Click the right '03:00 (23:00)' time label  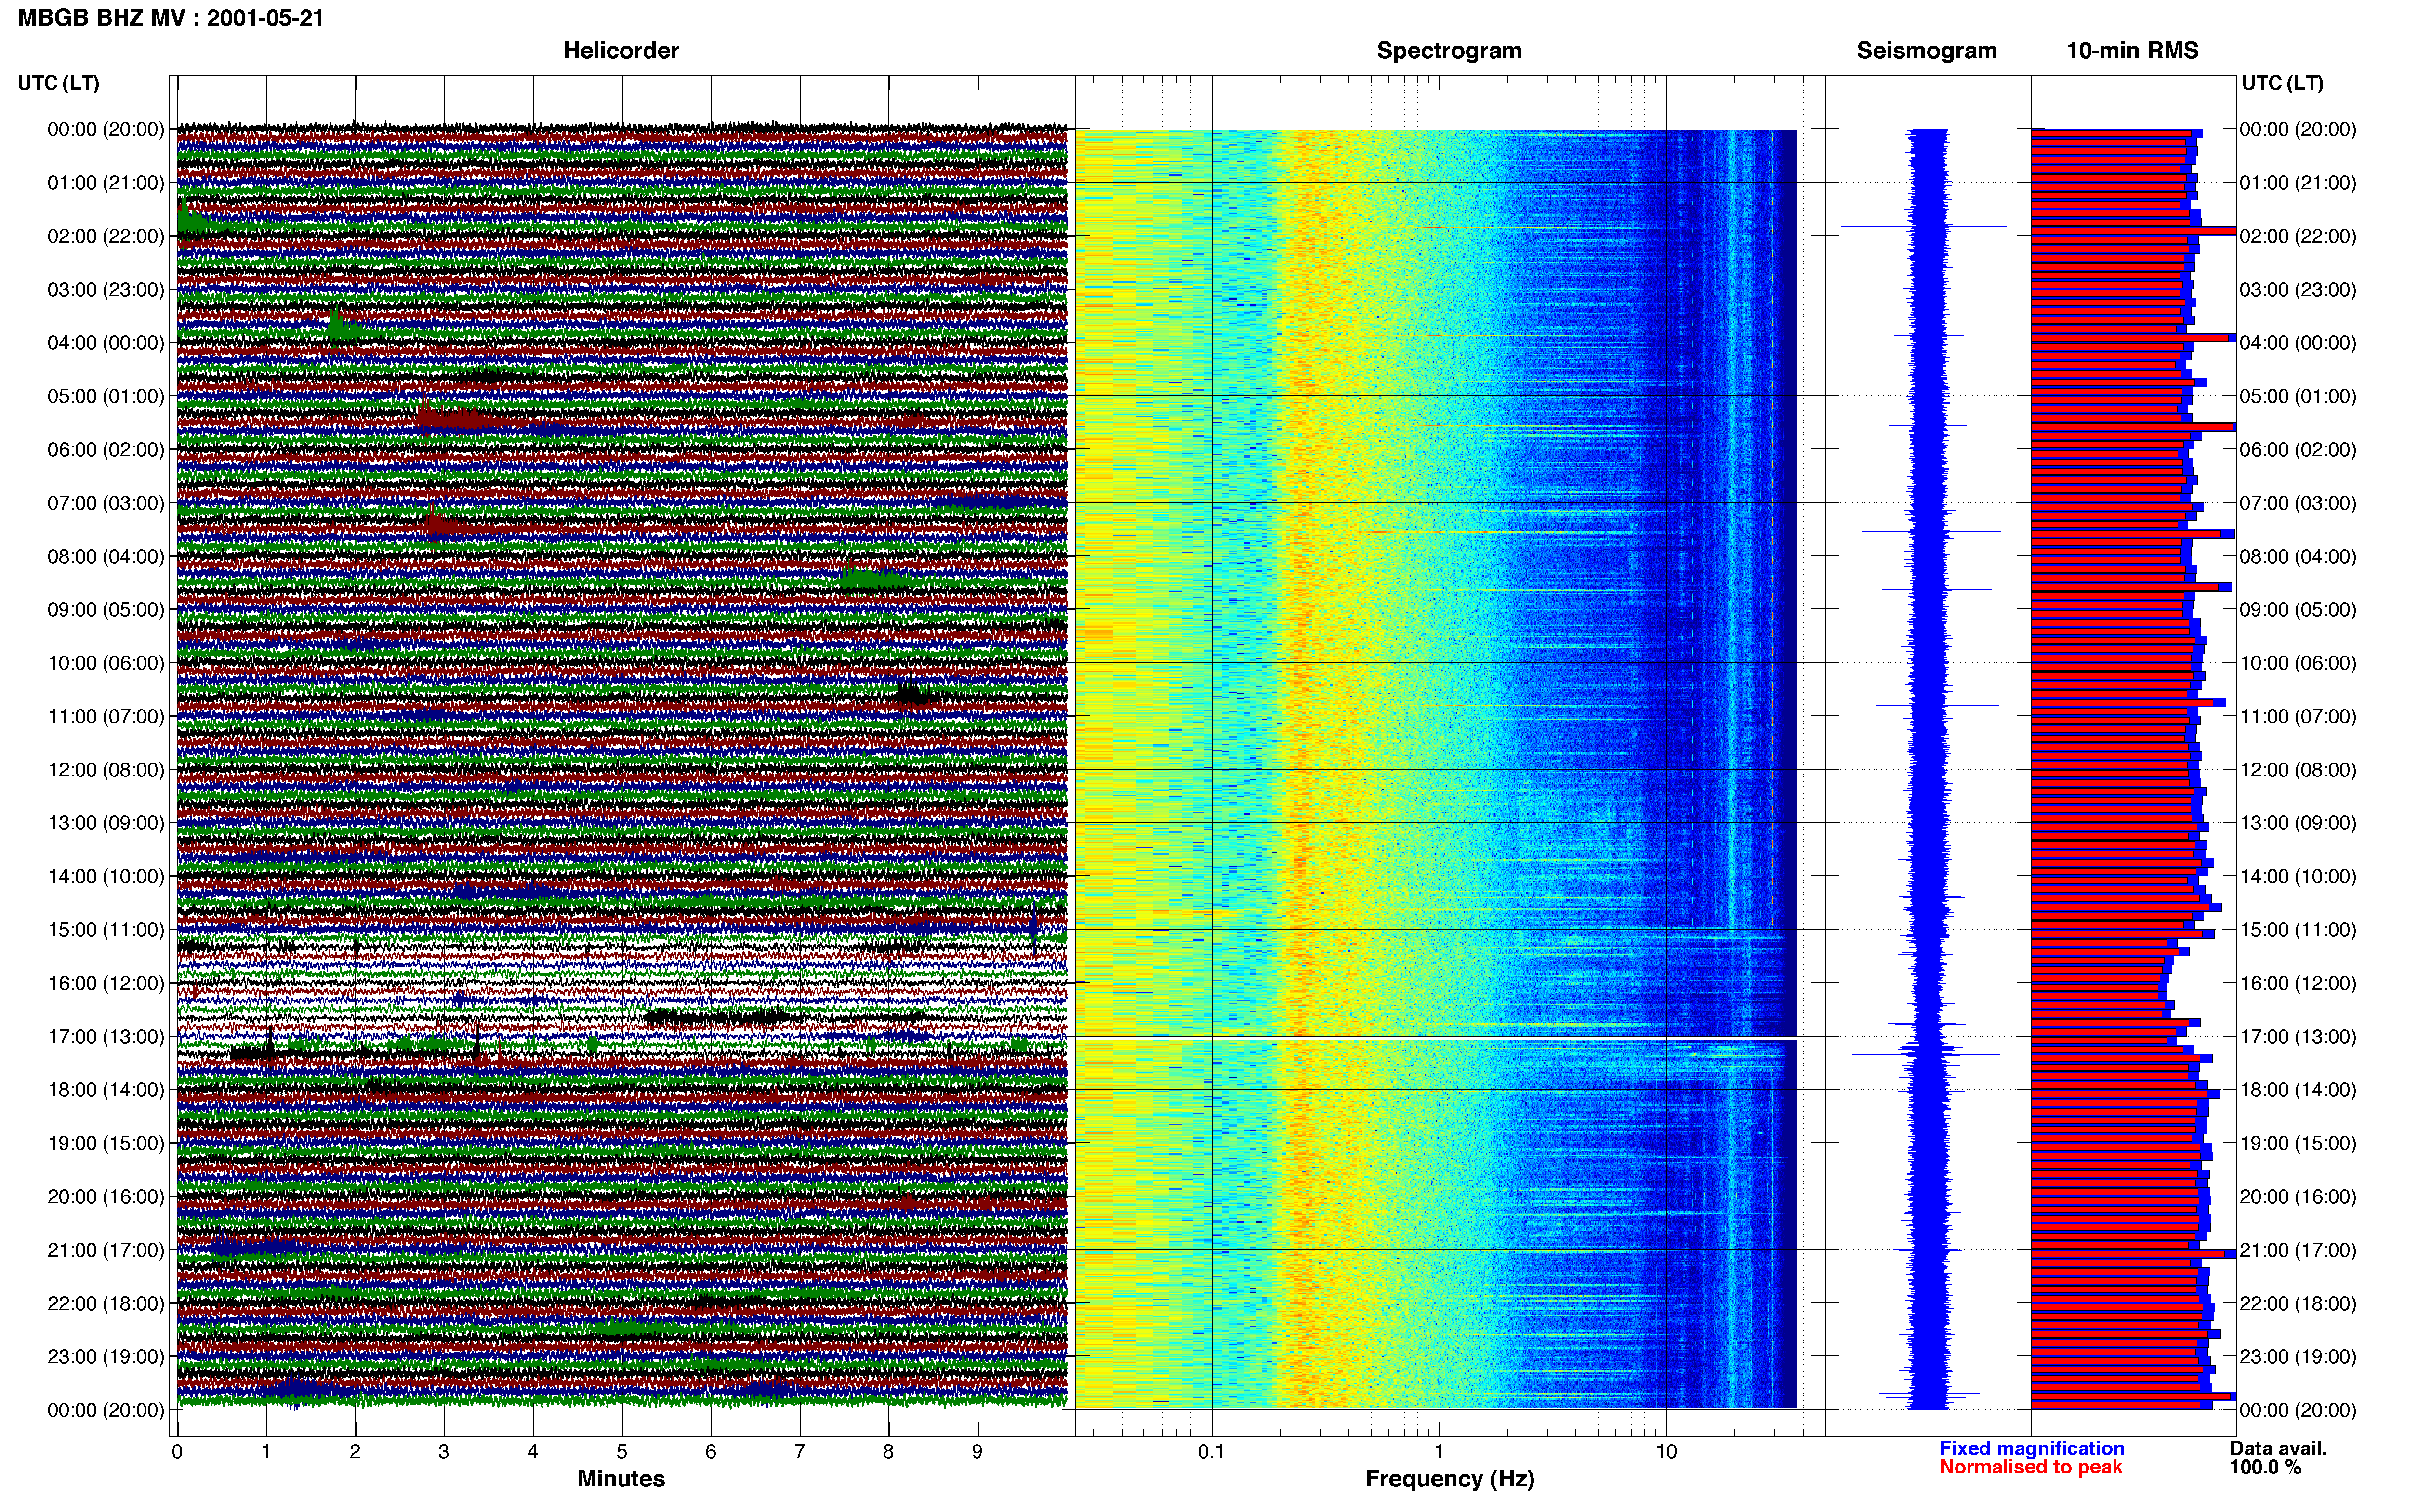[2298, 290]
